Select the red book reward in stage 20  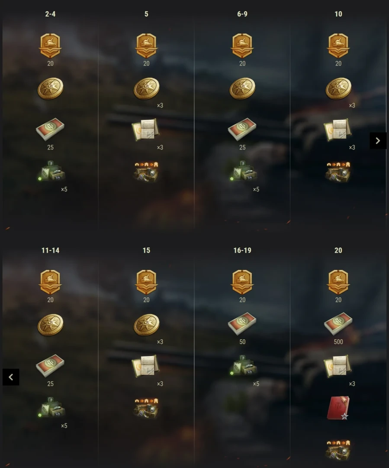click(x=338, y=408)
